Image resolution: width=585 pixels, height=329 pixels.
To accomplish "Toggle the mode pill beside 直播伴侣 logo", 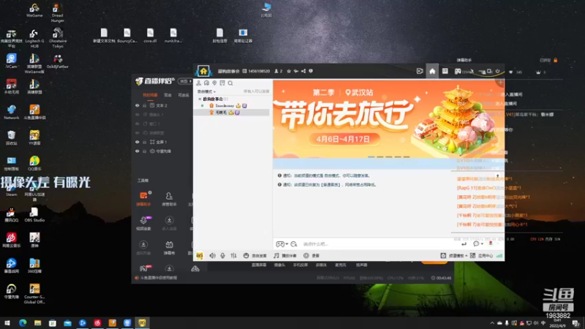I will tap(185, 81).
